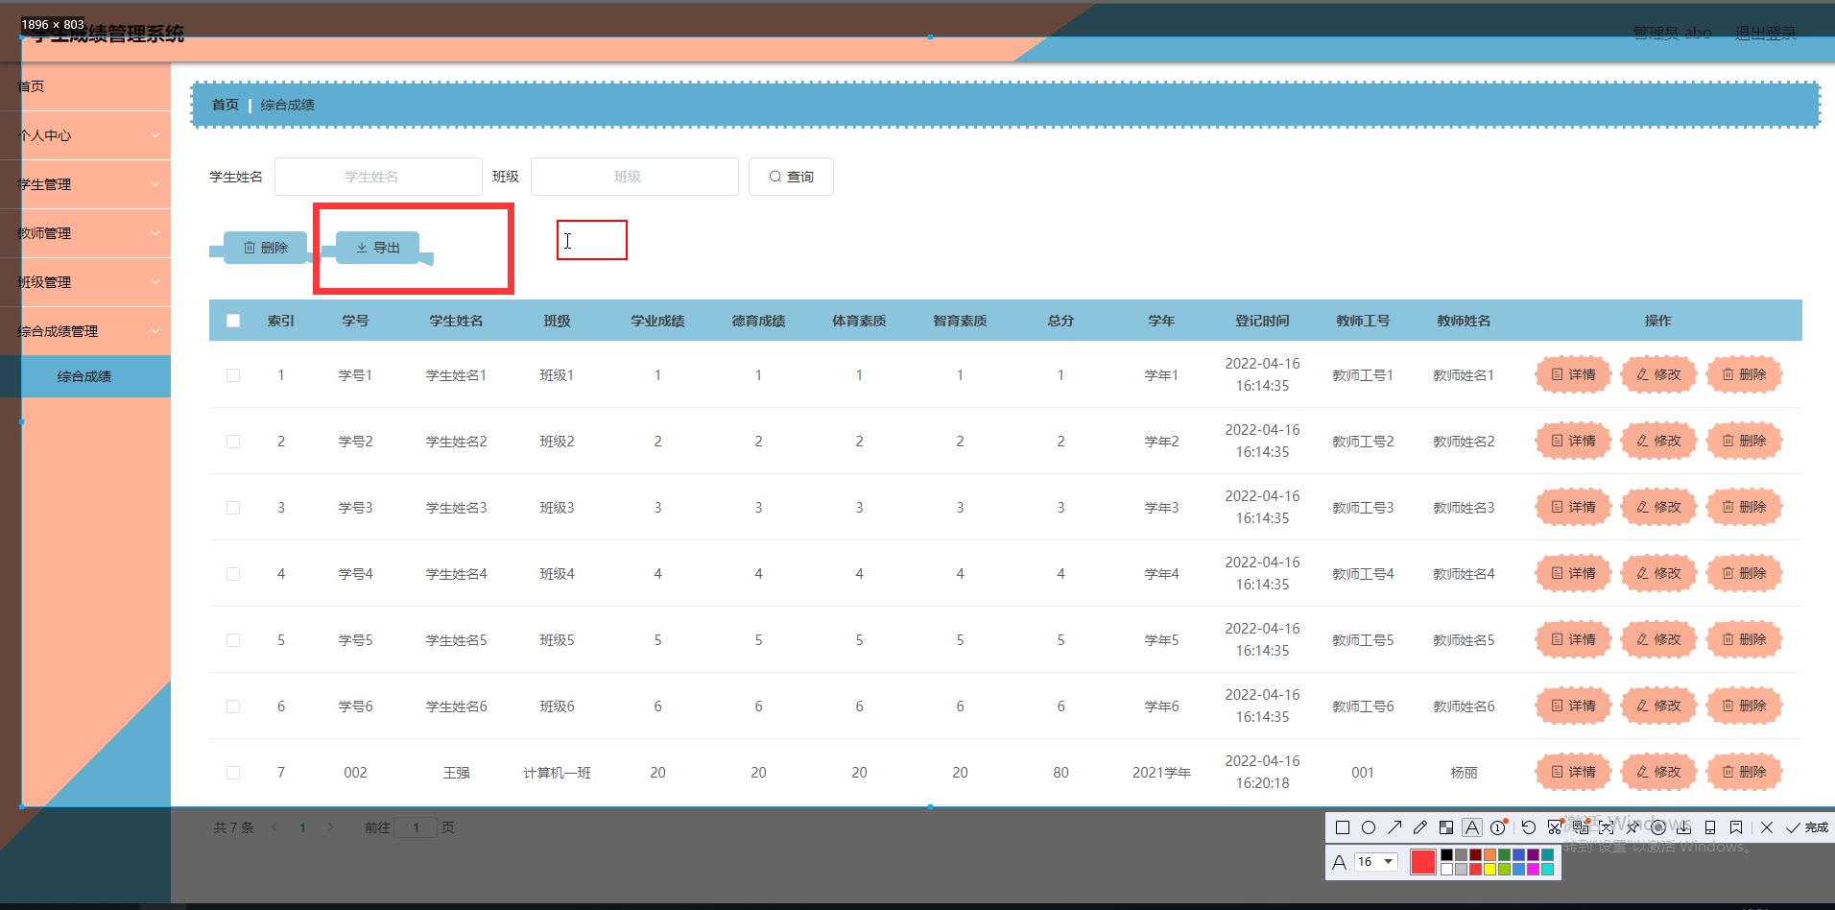
Task: Select the text annotation tool
Action: click(x=1472, y=827)
